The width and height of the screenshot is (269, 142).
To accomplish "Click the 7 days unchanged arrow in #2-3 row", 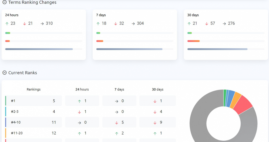I will 117,112.
